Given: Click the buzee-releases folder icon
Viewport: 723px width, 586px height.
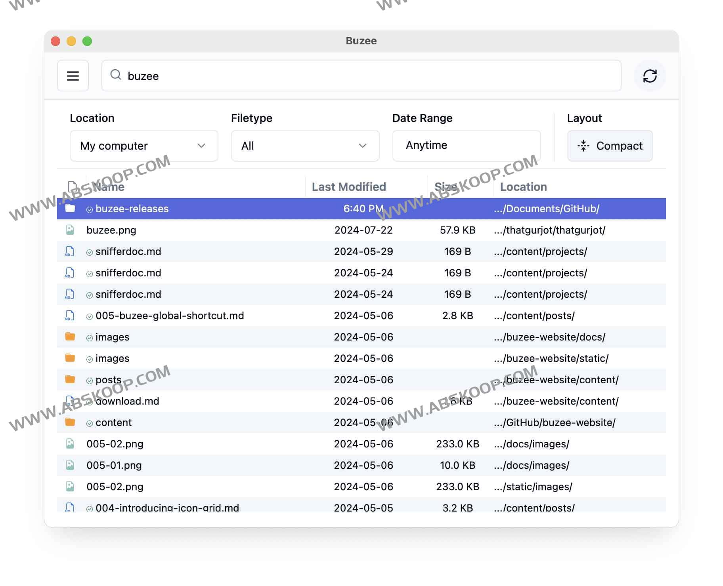Looking at the screenshot, I should [70, 208].
